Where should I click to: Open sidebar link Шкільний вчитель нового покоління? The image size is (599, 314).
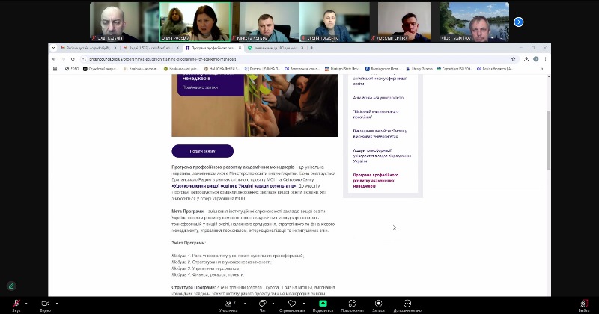click(376, 114)
